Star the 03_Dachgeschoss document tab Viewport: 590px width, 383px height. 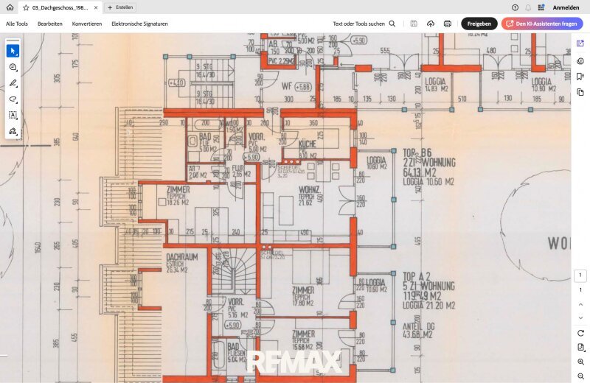(26, 7)
